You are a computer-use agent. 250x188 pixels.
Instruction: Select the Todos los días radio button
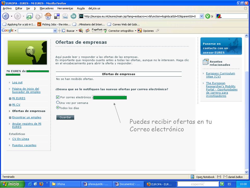(58, 107)
